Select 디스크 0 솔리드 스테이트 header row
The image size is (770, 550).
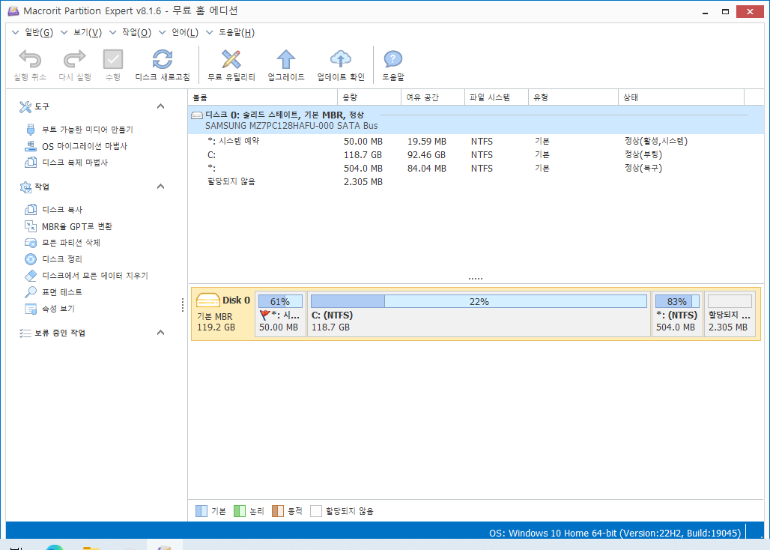pyautogui.click(x=476, y=120)
